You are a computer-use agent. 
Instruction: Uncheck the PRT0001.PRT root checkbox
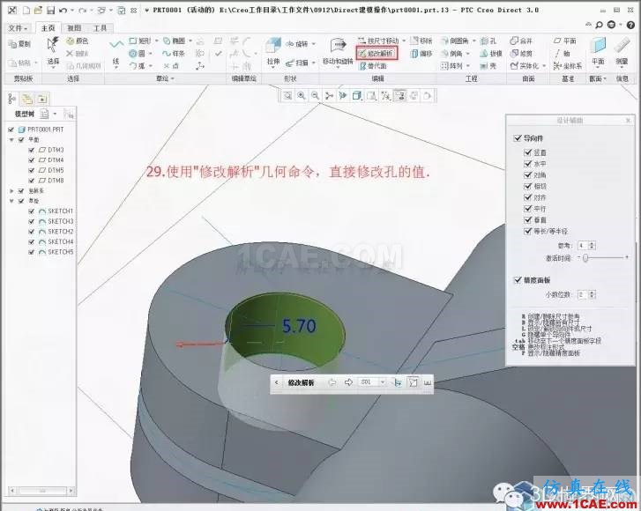tap(11, 130)
